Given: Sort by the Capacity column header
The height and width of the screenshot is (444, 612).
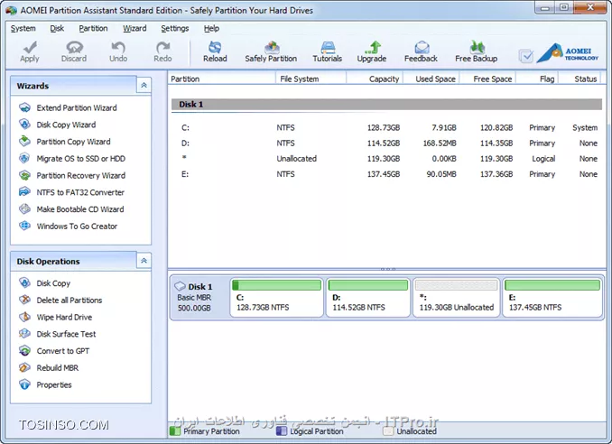Looking at the screenshot, I should pyautogui.click(x=375, y=79).
